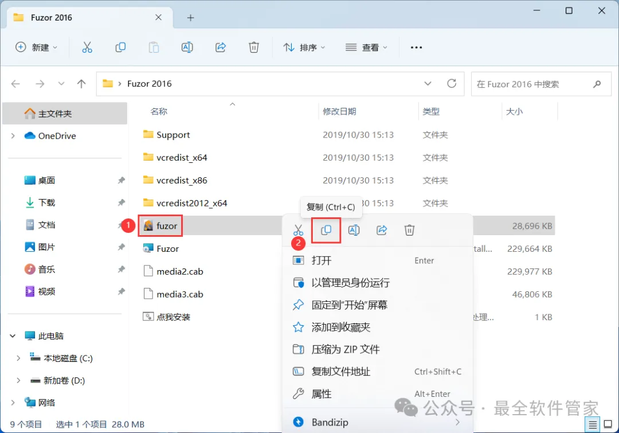Click the Copy icon in the context menu
619x433 pixels.
pos(326,230)
